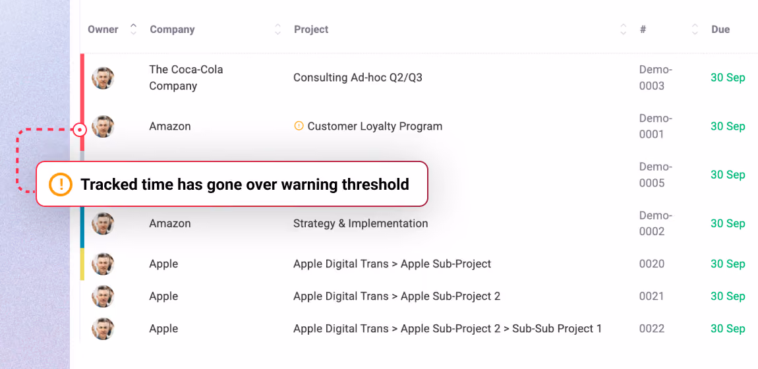Click the orange exclamation icon in tooltip
The height and width of the screenshot is (369, 758).
point(61,184)
